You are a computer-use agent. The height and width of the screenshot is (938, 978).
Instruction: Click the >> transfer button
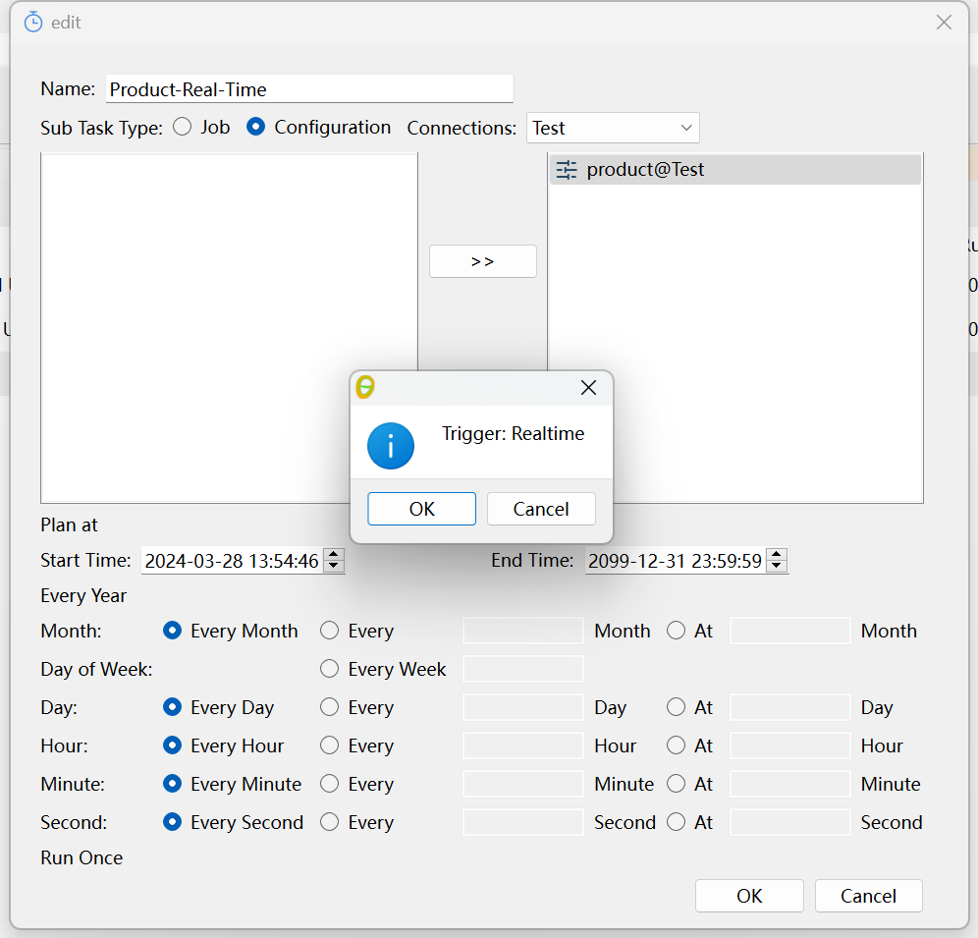482,261
